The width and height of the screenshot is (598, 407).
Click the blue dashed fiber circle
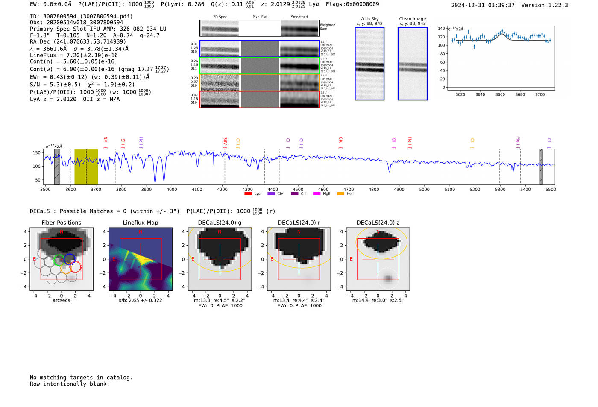pos(70,259)
